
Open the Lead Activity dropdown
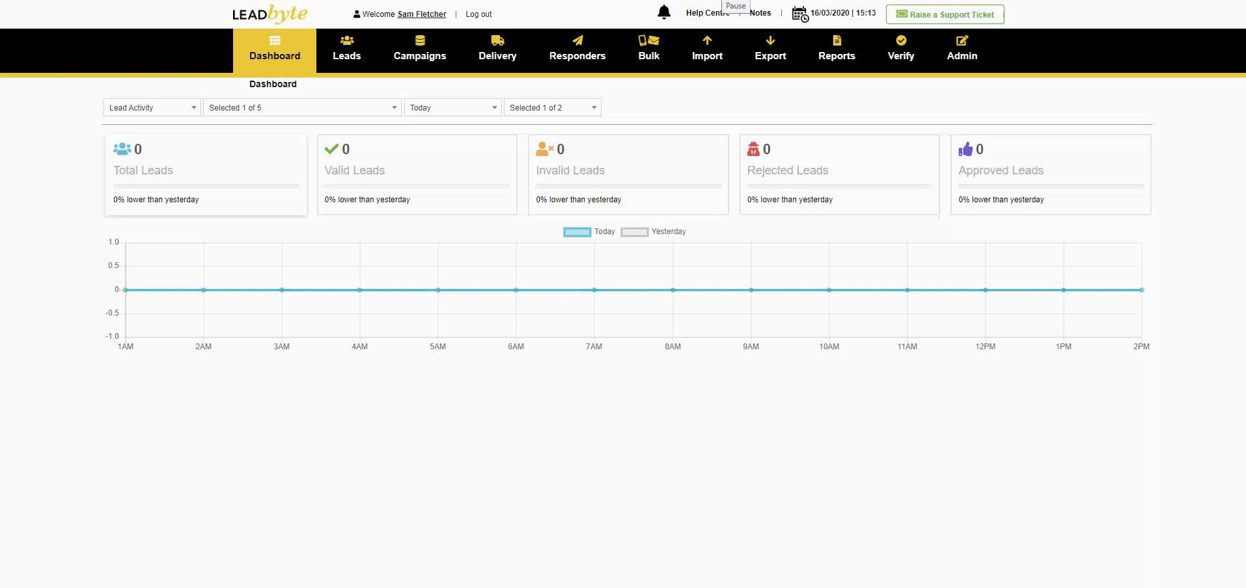click(x=152, y=107)
